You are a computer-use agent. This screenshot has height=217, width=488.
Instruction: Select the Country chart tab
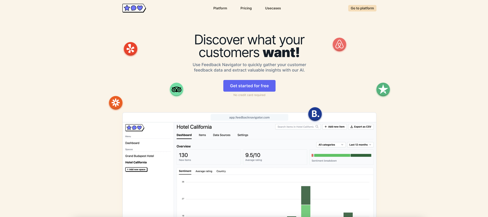[x=221, y=171]
